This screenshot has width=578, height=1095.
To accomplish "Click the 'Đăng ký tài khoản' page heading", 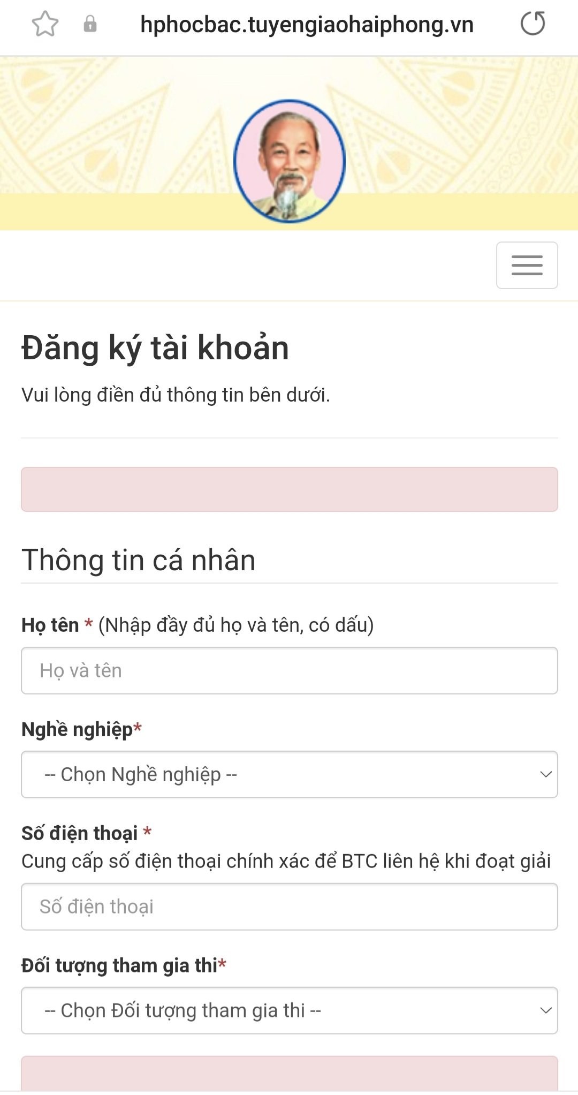I will [155, 348].
